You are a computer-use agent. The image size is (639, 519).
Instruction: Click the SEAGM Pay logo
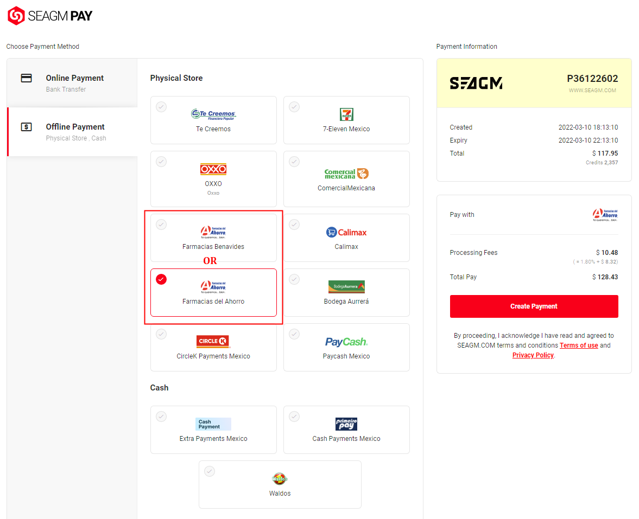[x=50, y=16]
